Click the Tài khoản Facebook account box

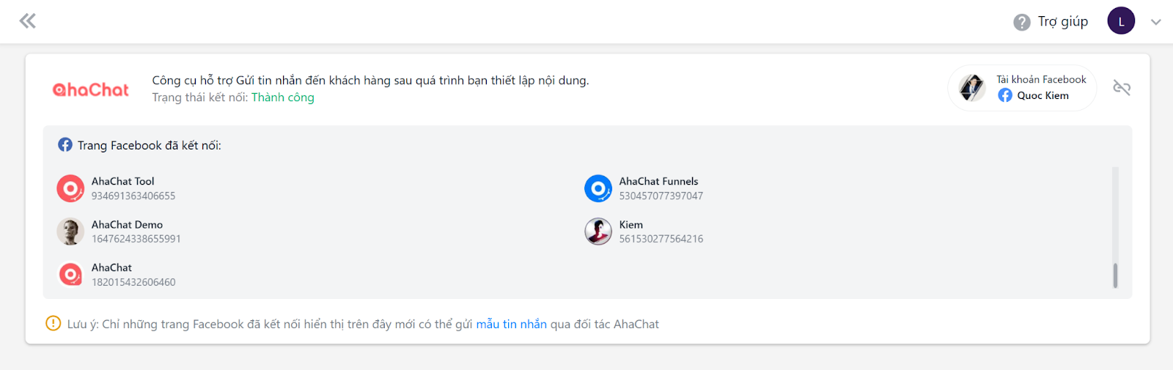point(1022,88)
